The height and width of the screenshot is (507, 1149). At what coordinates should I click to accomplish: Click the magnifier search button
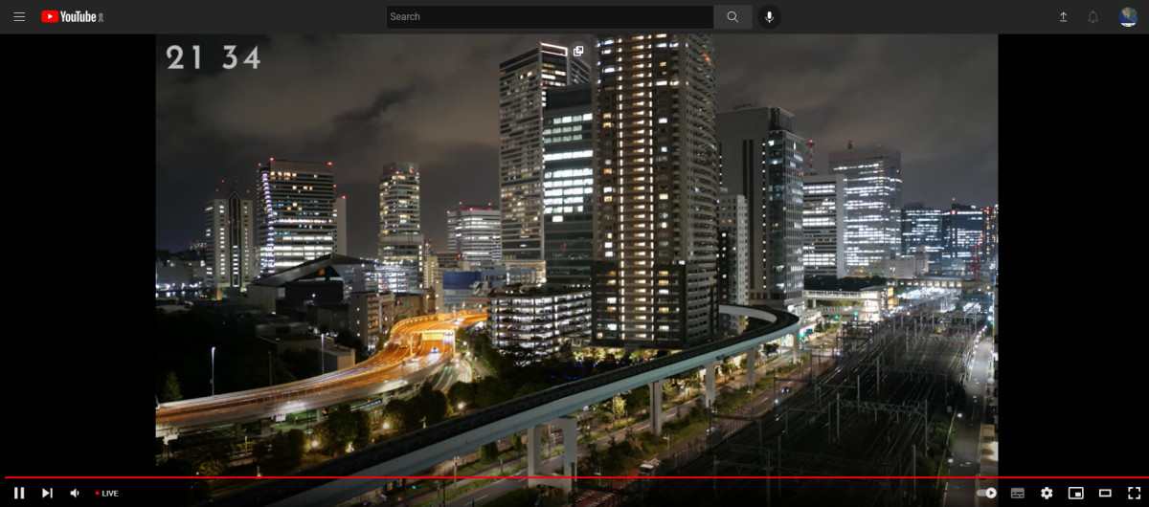(732, 16)
